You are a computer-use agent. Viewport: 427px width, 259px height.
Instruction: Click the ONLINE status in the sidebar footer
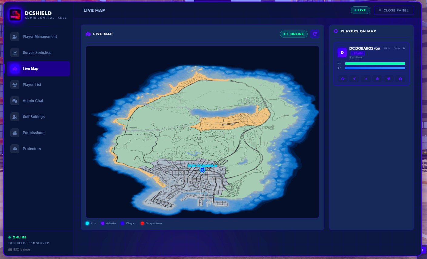pyautogui.click(x=18, y=238)
